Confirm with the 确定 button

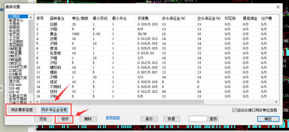pos(268,119)
